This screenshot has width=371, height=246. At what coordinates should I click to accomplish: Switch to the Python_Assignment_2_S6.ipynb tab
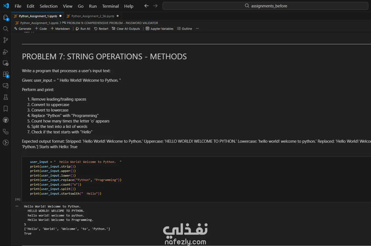point(92,16)
